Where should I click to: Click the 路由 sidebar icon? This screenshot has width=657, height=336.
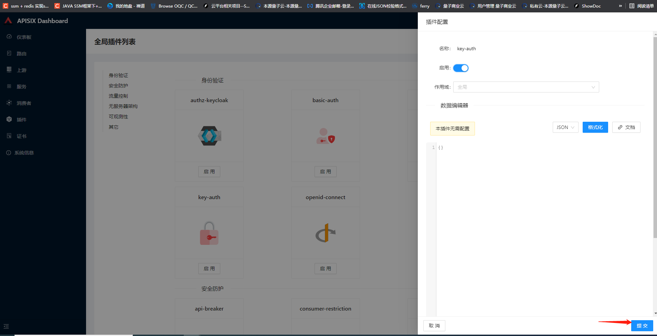[x=9, y=53]
